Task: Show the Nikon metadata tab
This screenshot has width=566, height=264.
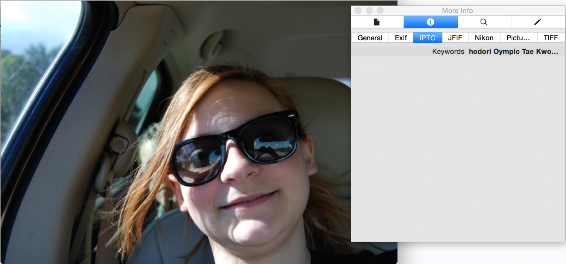Action: click(x=484, y=38)
